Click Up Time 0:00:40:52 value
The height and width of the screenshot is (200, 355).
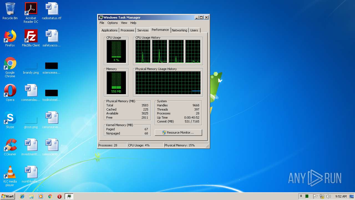[192, 117]
